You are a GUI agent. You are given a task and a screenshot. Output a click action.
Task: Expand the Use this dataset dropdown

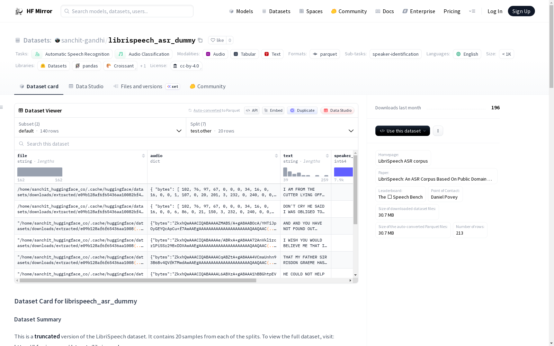pyautogui.click(x=403, y=131)
